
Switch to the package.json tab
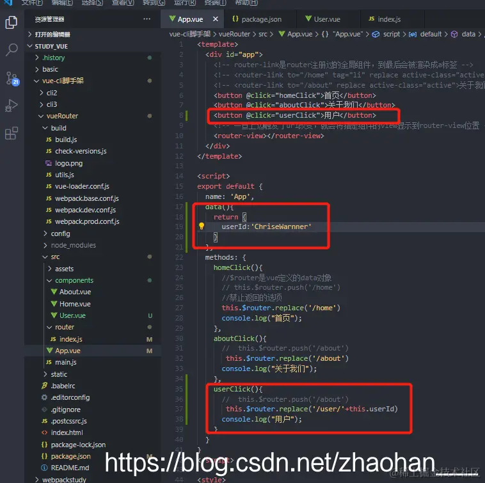(x=257, y=19)
